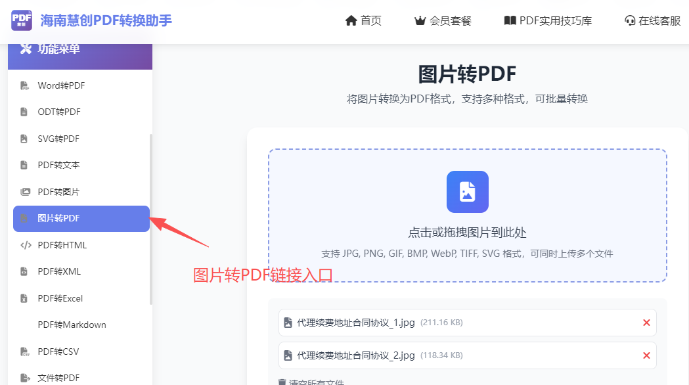Click the sidebar vertical scrollbar
This screenshot has width=689, height=385.
pos(150,219)
